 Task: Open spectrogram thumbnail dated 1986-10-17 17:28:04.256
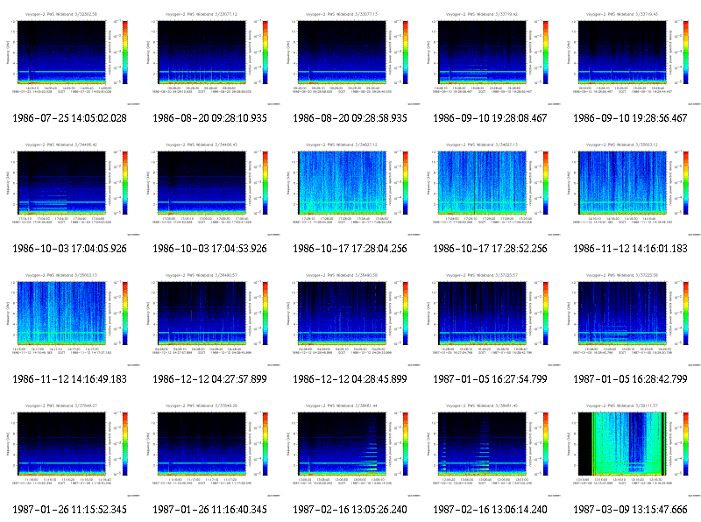pos(350,188)
